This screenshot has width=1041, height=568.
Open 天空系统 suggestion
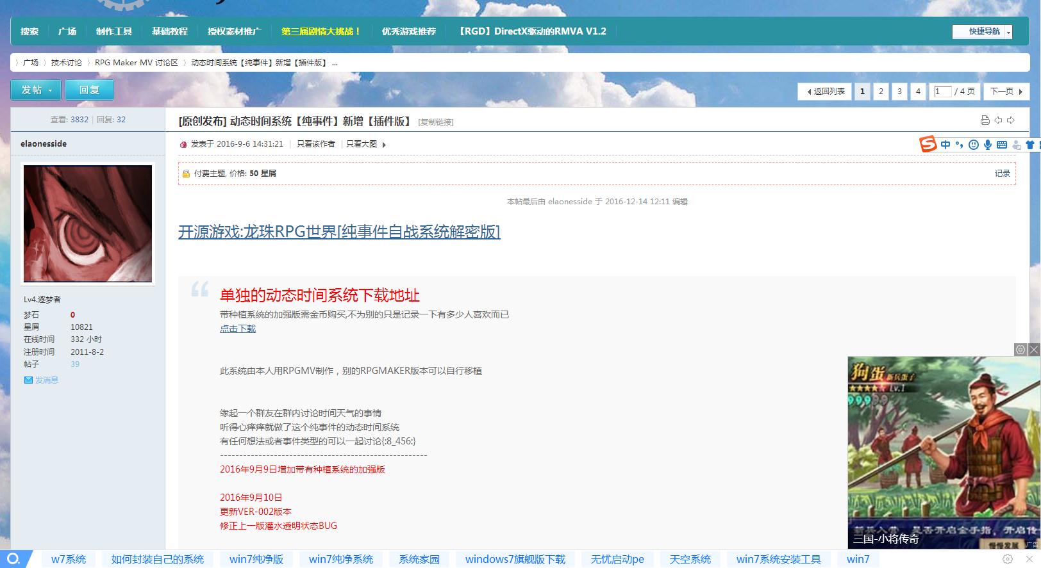690,559
